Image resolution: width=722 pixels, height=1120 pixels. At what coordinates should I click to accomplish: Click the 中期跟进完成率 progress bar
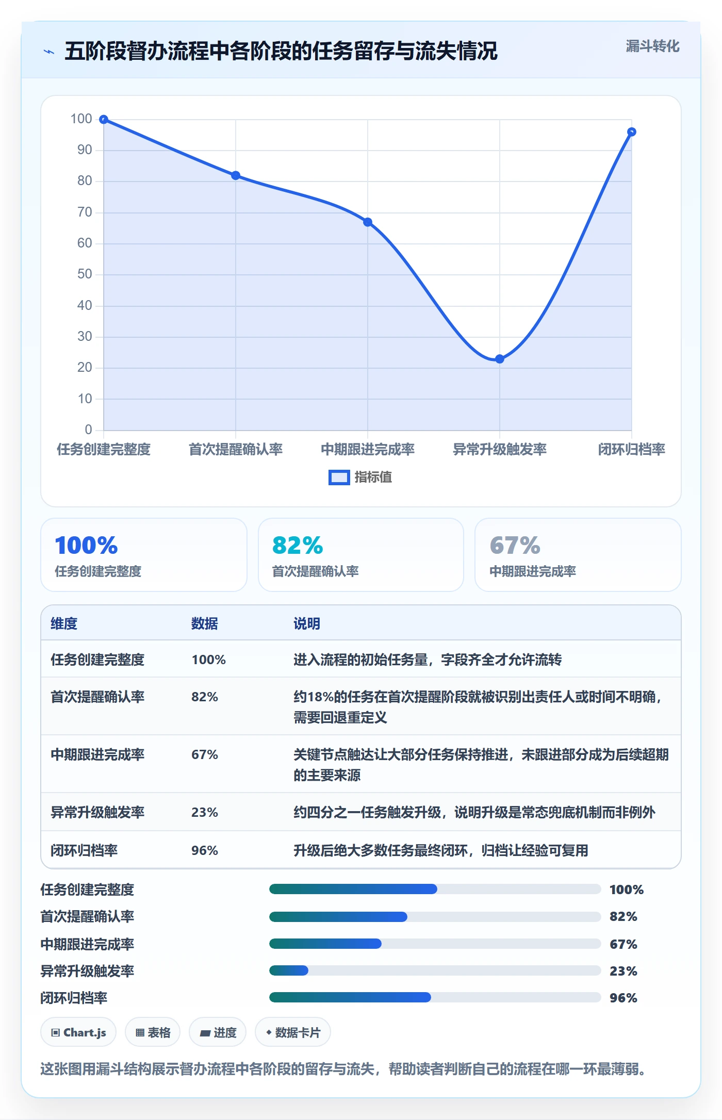tap(435, 944)
